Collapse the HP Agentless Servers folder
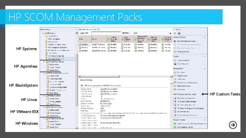Viewport: 246px width, 138px height. [x=44, y=62]
